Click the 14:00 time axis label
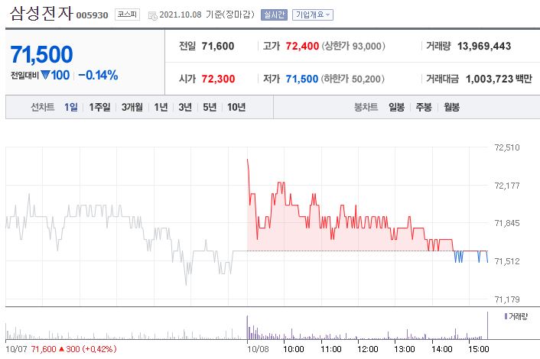Screen dimensions: 540x359 coord(442,349)
